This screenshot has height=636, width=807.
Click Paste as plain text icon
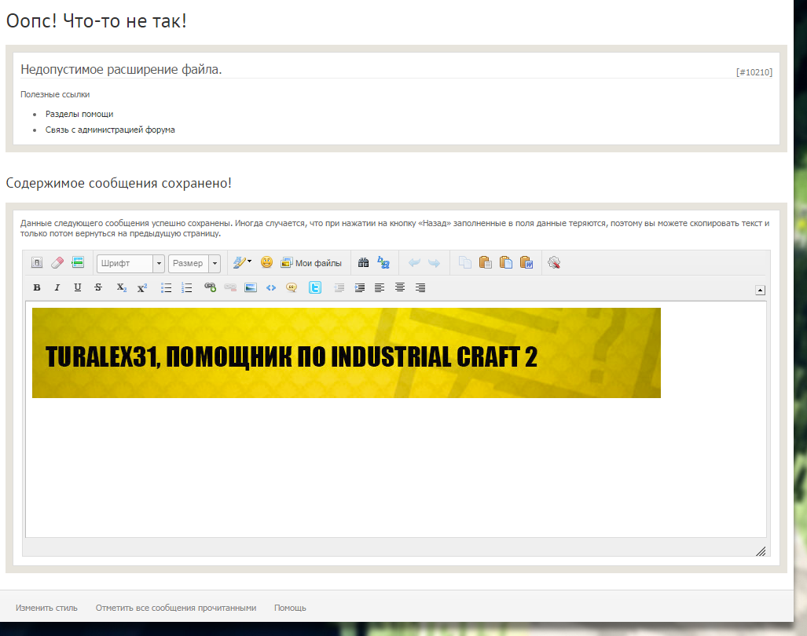tap(506, 263)
